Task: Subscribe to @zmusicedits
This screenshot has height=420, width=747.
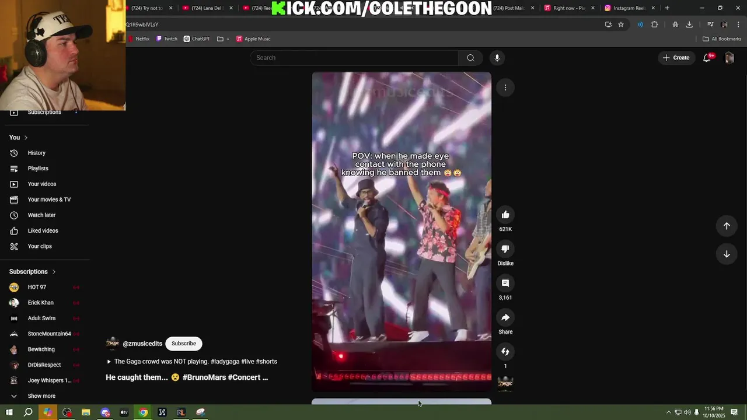Action: tap(184, 344)
